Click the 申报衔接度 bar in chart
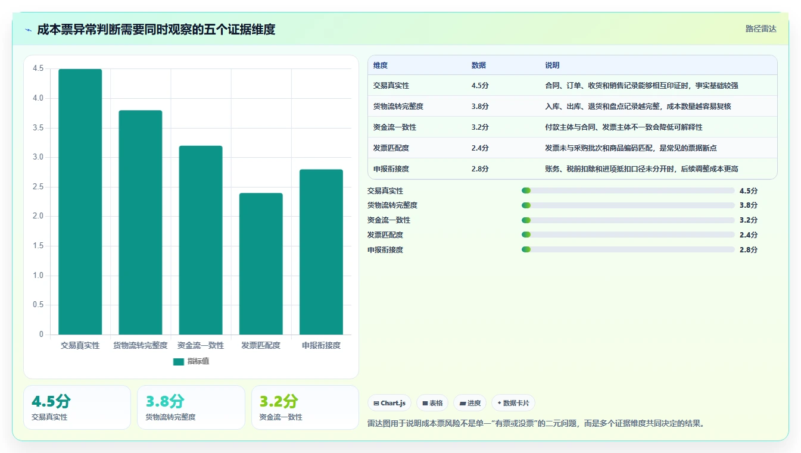The image size is (801, 453). point(321,252)
